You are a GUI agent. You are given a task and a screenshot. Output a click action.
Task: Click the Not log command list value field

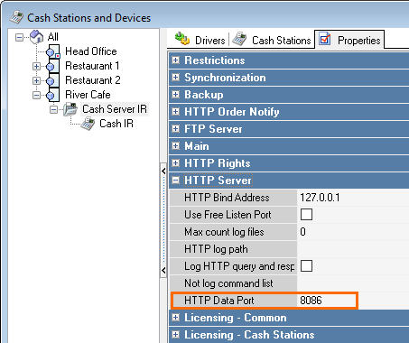tap(353, 283)
